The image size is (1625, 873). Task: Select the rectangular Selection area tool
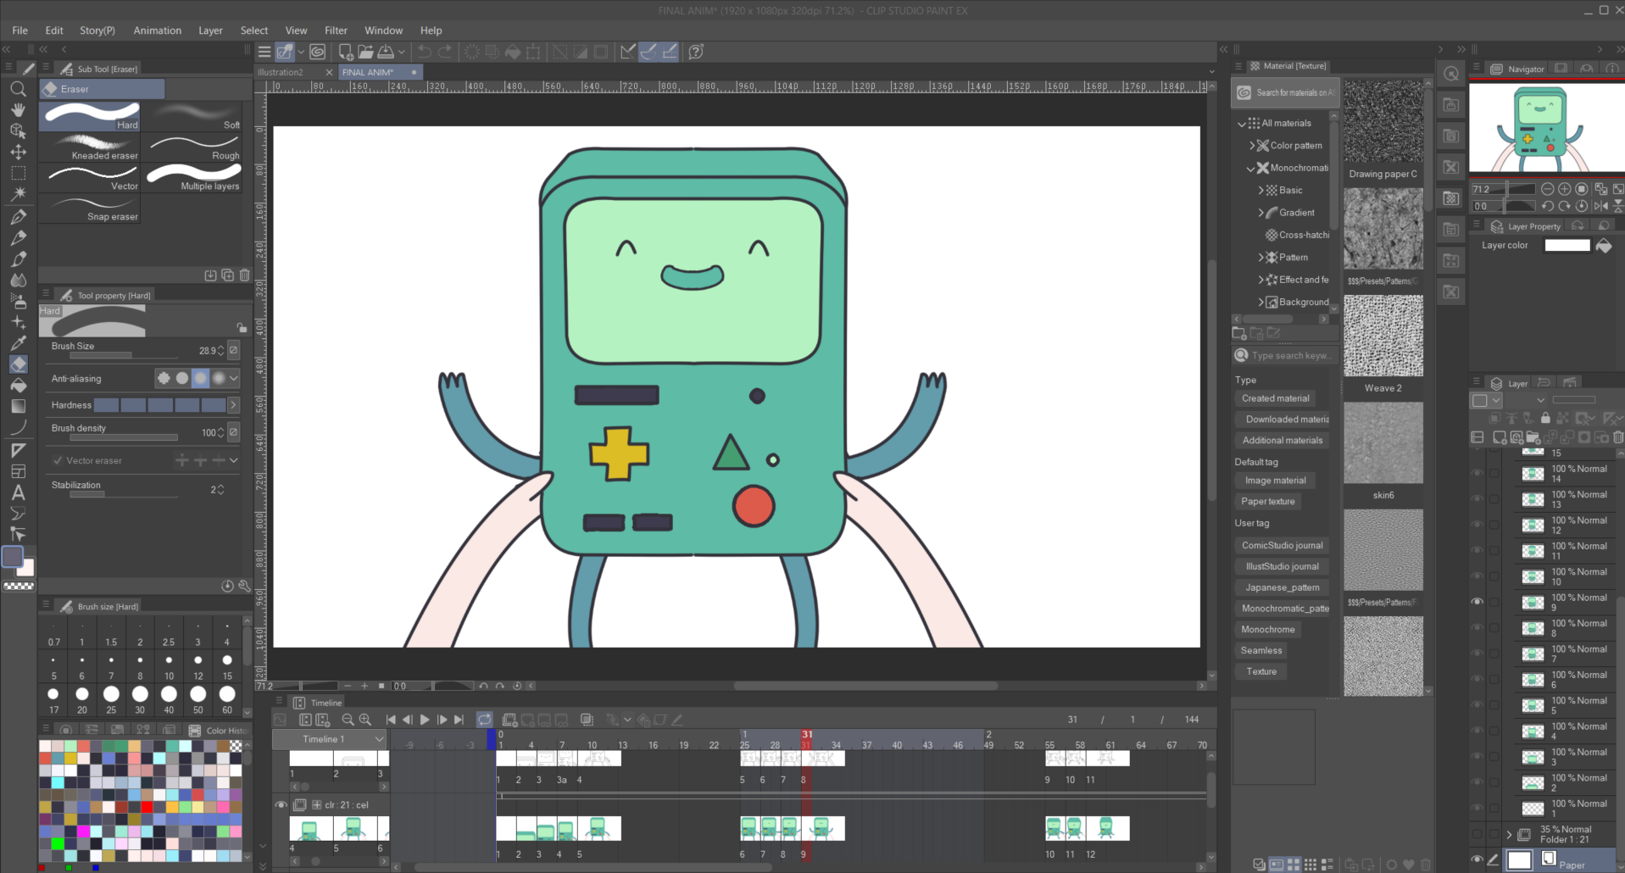(x=18, y=173)
